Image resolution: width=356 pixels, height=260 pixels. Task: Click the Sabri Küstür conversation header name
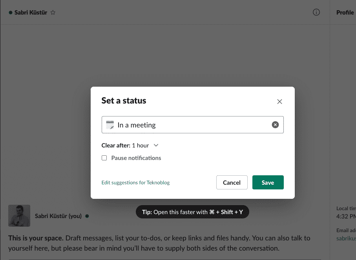(x=31, y=13)
